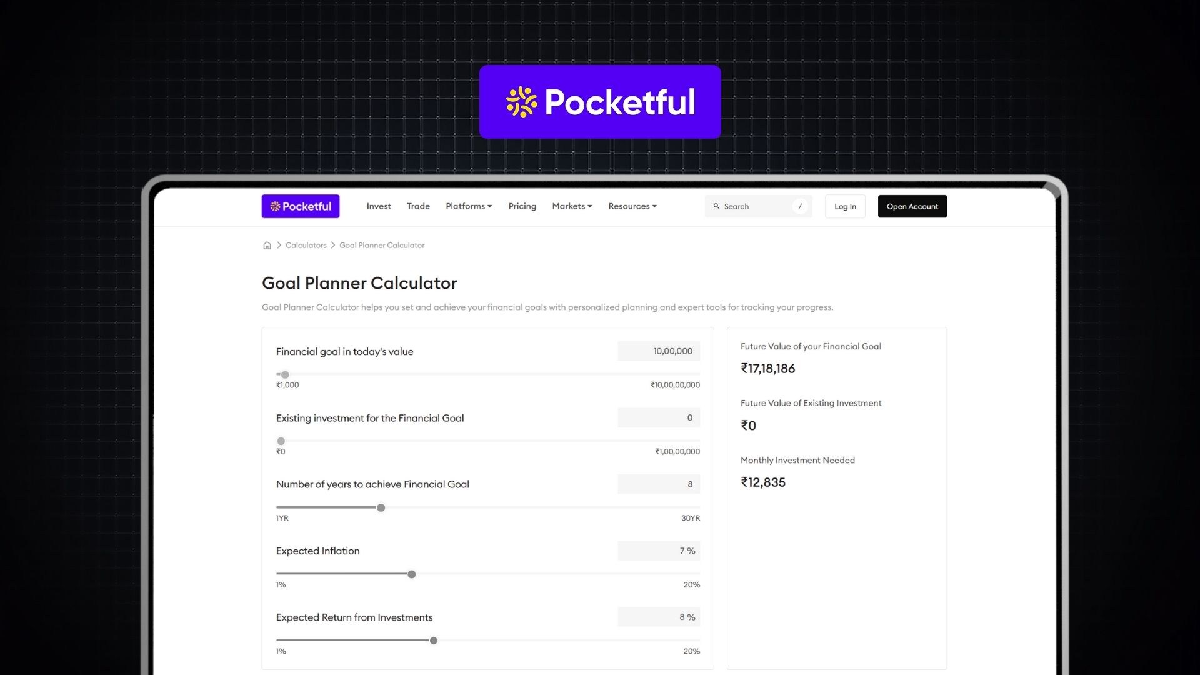
Task: Click the home icon in the breadcrumb
Action: (x=267, y=245)
